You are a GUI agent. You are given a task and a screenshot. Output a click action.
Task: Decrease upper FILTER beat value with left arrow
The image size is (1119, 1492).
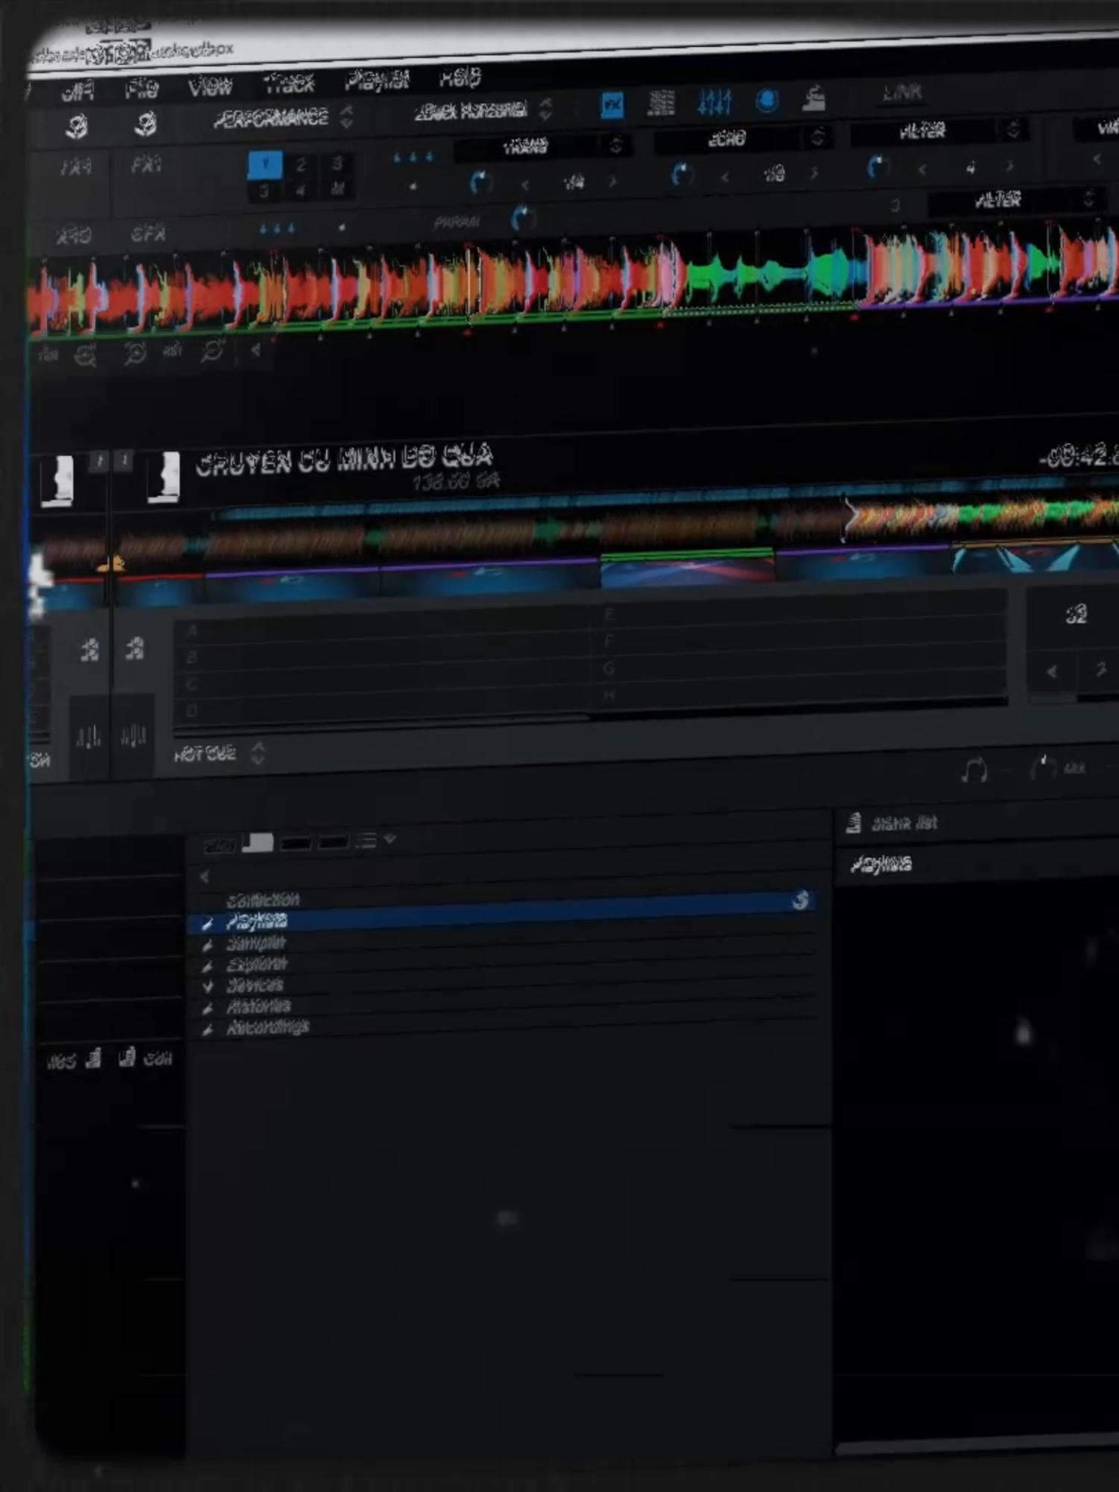click(x=922, y=169)
